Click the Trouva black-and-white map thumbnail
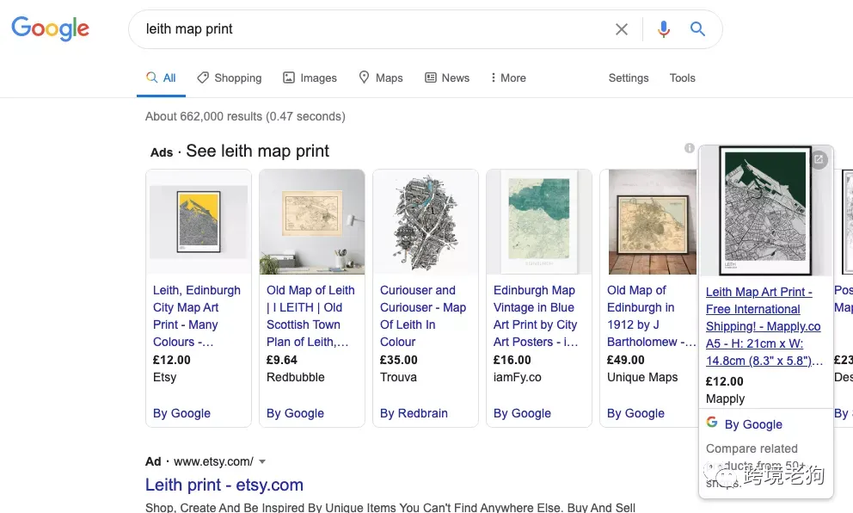The height and width of the screenshot is (513, 853). click(x=426, y=222)
